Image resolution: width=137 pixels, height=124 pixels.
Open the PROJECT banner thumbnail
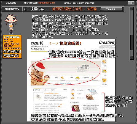coord(92,94)
